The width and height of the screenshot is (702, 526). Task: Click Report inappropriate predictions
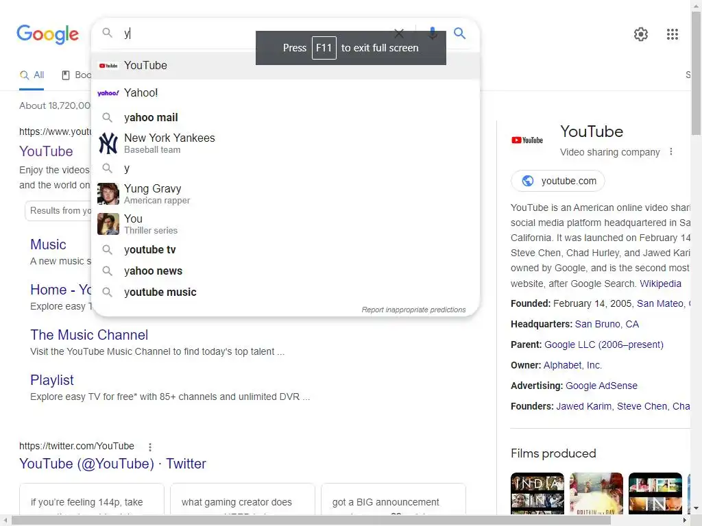click(413, 310)
